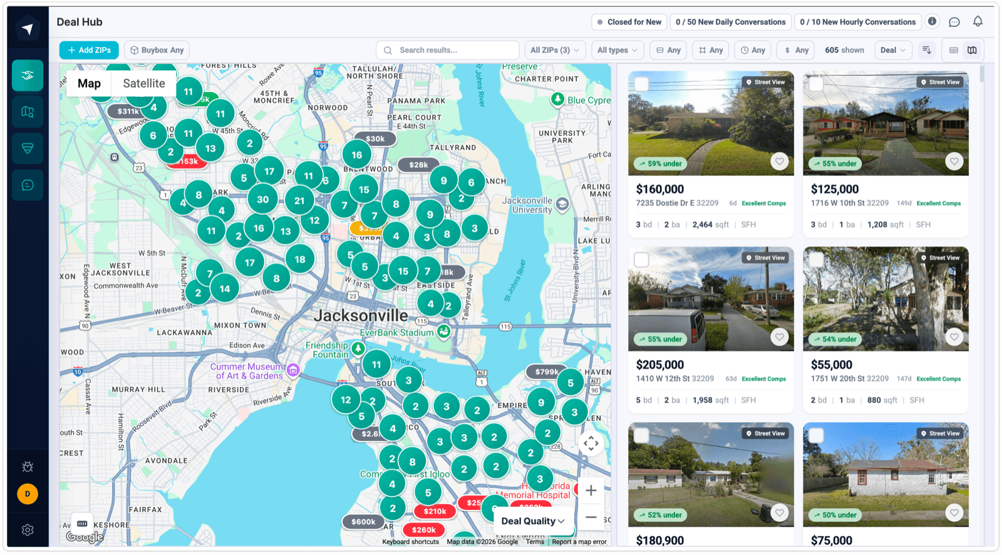Open the square footage Any filter

click(x=711, y=50)
